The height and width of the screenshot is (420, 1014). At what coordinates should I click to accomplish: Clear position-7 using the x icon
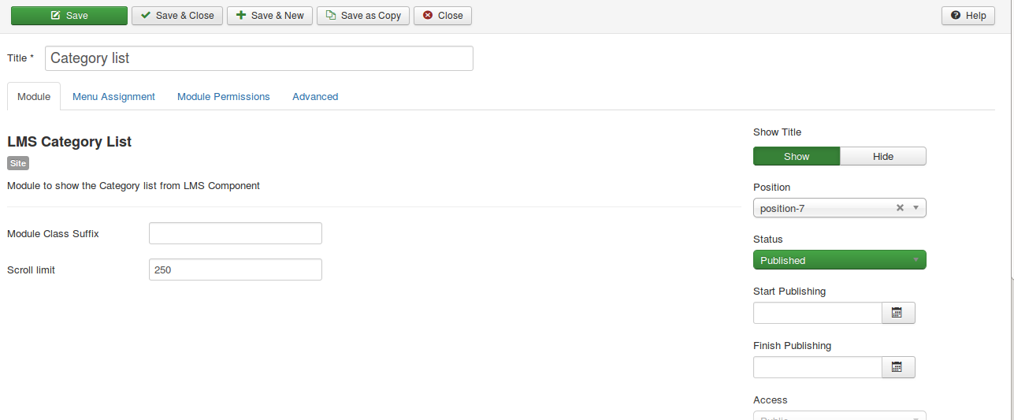[x=900, y=208]
